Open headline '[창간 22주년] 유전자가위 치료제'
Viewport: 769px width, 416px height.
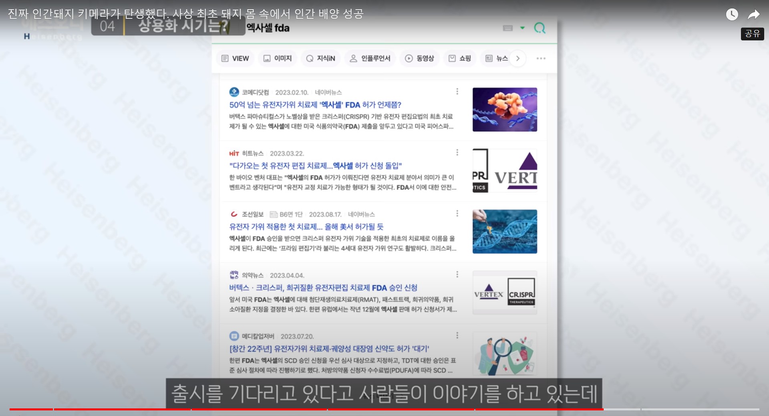pos(329,349)
